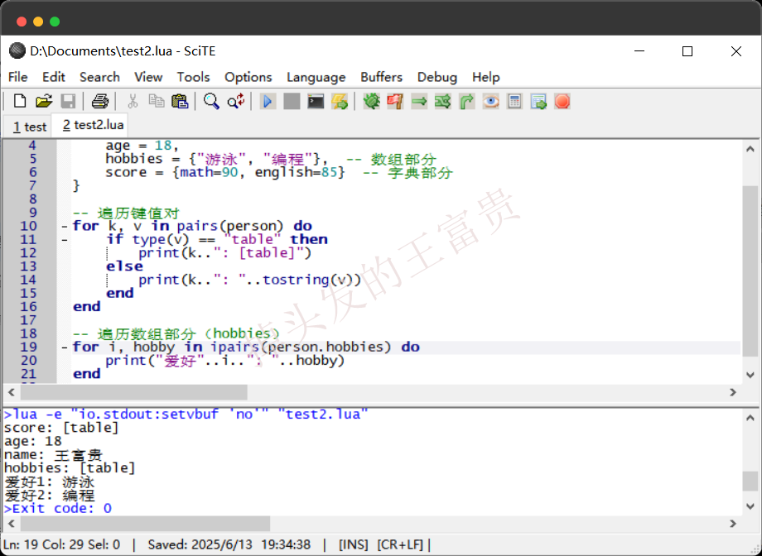Click the window with green arrow icon
This screenshot has width=762, height=556.
(538, 102)
